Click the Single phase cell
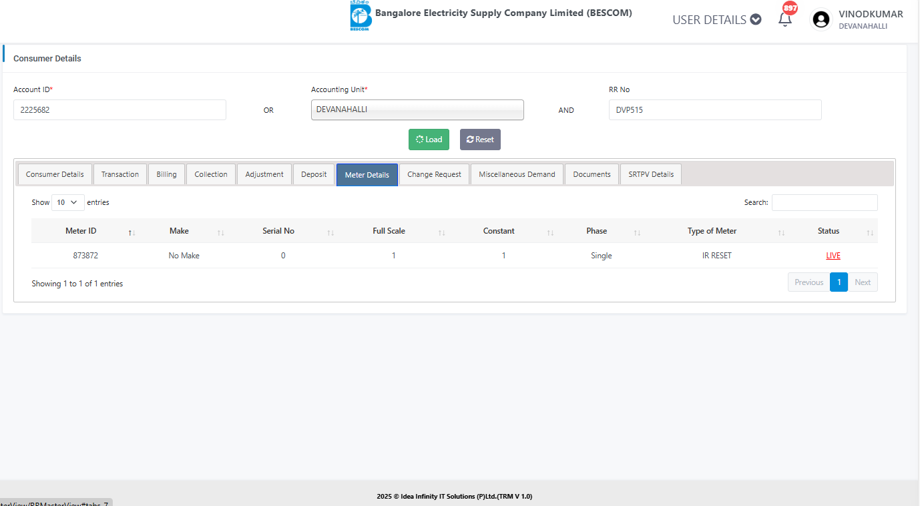Image resolution: width=920 pixels, height=506 pixels. click(x=602, y=256)
